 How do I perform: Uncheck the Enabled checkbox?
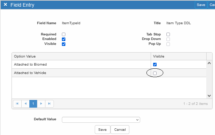coord(64,39)
